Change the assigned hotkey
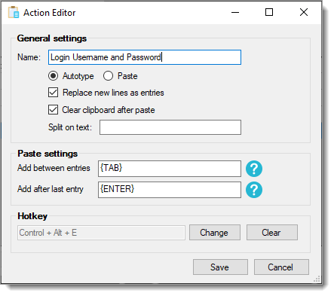This screenshot has height=296, width=334. pos(215,233)
